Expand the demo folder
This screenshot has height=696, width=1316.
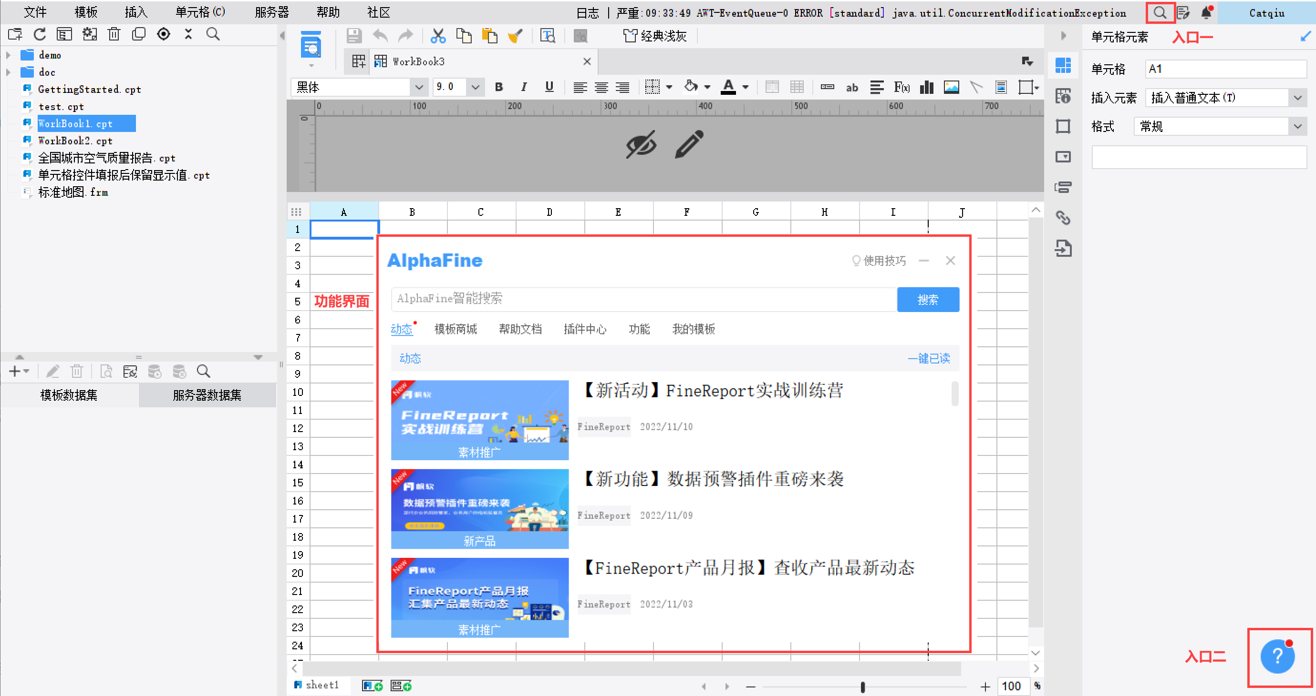9,55
